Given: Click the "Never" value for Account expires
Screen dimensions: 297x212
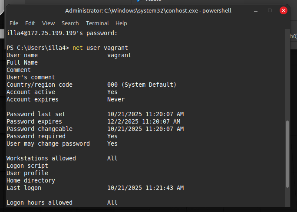Looking at the screenshot, I should 116,99.
